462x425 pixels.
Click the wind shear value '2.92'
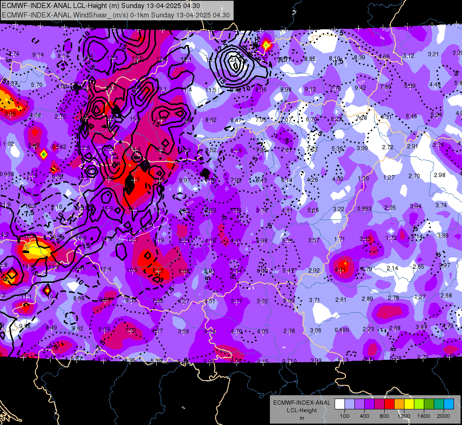tap(314, 270)
